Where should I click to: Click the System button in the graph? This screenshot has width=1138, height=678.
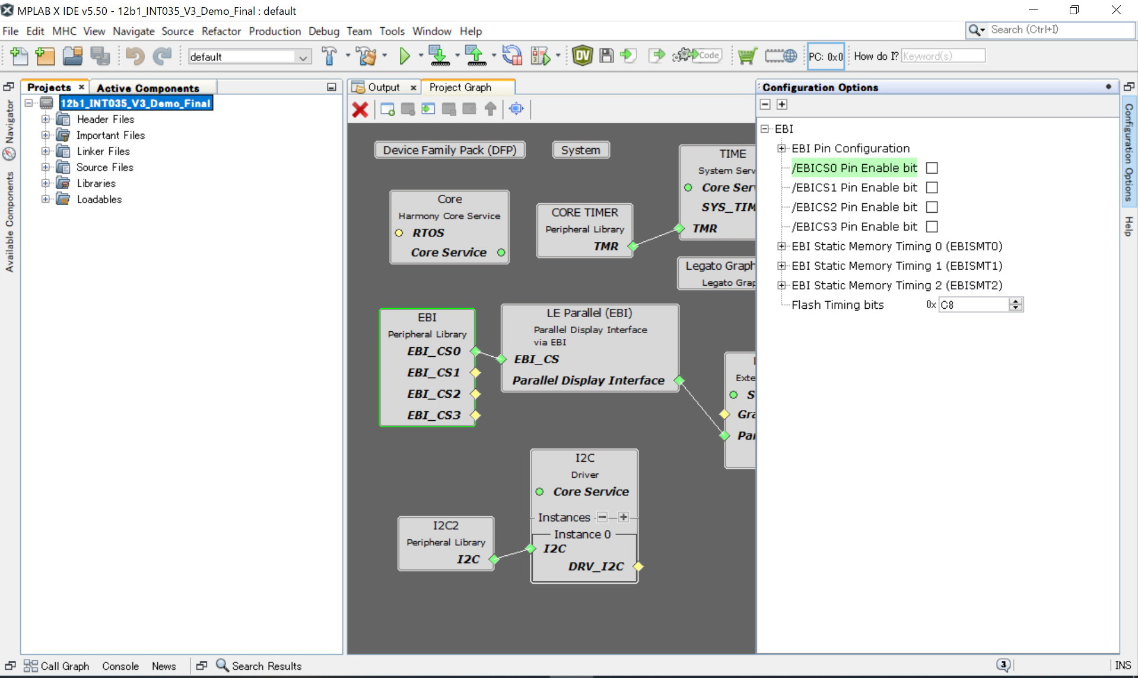[x=580, y=150]
